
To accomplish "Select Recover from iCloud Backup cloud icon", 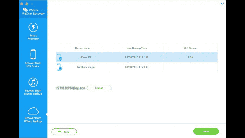I will pyautogui.click(x=33, y=110).
